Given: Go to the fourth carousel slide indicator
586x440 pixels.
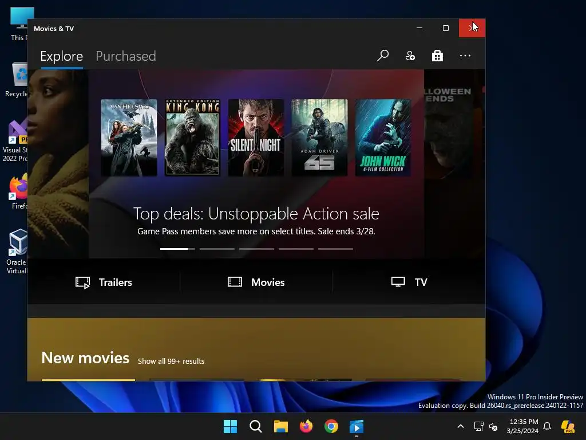Looking at the screenshot, I should 296,249.
